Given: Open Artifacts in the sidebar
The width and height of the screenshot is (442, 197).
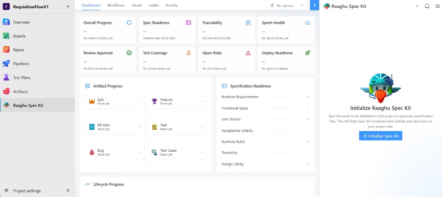Looking at the screenshot, I should pyautogui.click(x=37, y=91).
